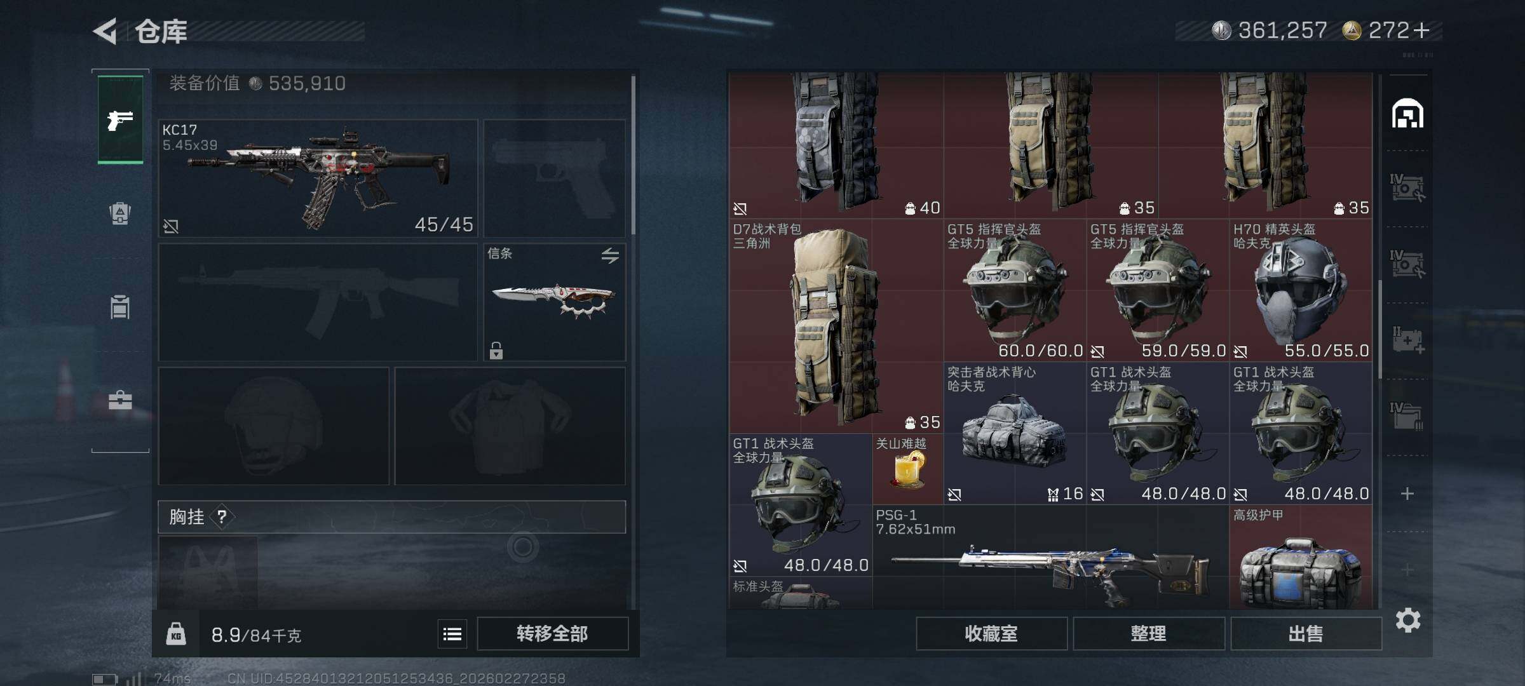Image resolution: width=1525 pixels, height=686 pixels.
Task: Open the list view icon beside 转移全部
Action: pos(452,634)
